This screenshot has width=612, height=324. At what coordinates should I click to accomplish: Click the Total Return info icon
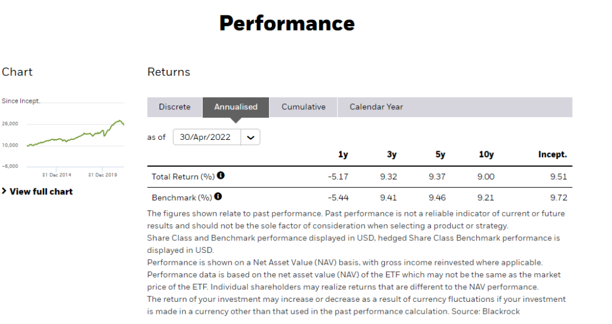221,176
